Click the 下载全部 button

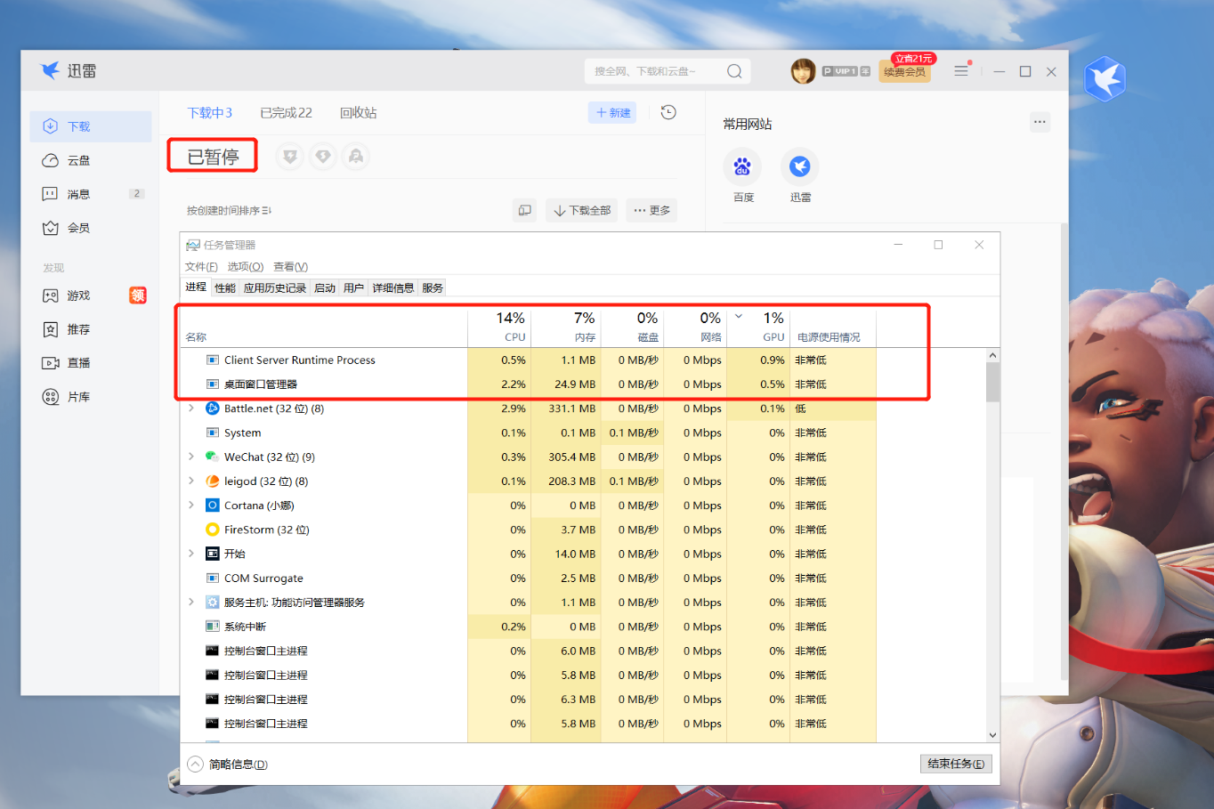tap(581, 210)
